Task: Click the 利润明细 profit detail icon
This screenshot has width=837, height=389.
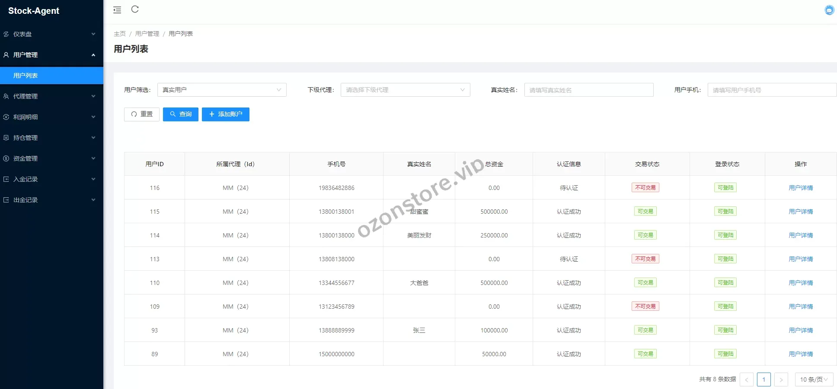Action: click(x=6, y=117)
